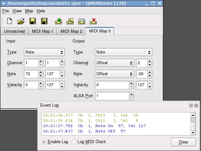The image size is (201, 151).
Task: Open the window menu arrow in title bar
Action: [3, 3]
